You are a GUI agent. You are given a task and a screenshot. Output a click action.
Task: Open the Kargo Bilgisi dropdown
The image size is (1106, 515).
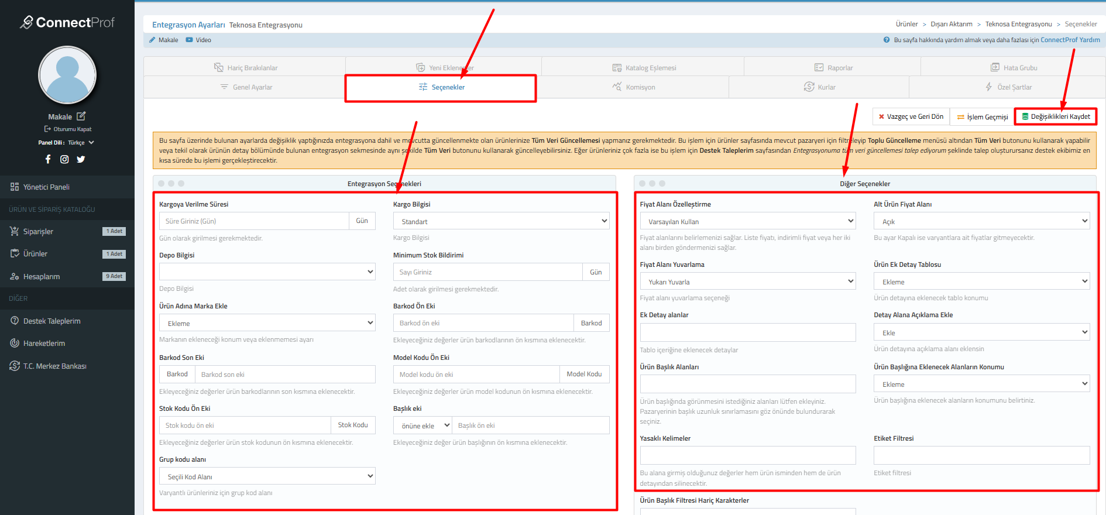[x=501, y=221]
